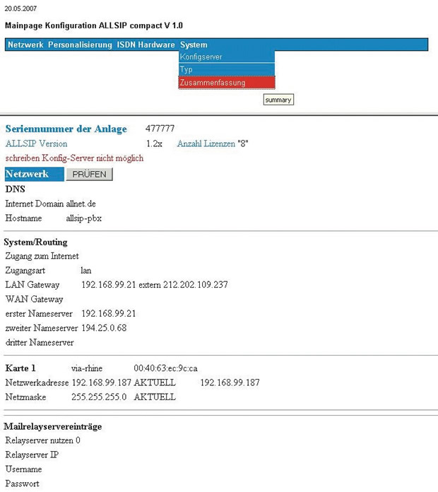The width and height of the screenshot is (438, 492).
Task: Click the Netzwerkadresse label
Action: (x=37, y=383)
